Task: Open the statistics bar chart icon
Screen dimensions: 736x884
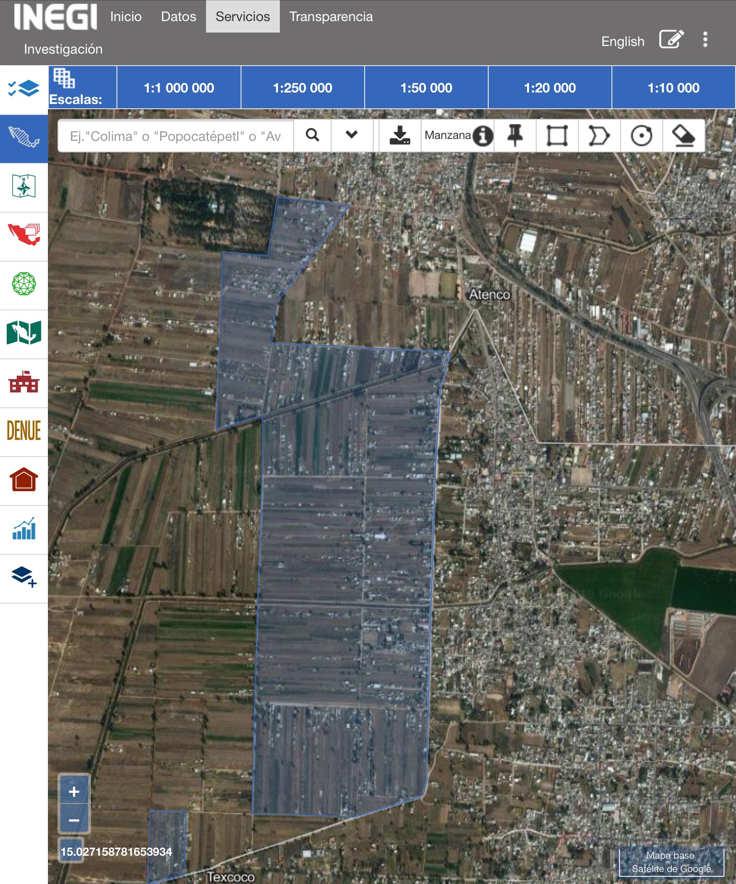Action: (24, 528)
